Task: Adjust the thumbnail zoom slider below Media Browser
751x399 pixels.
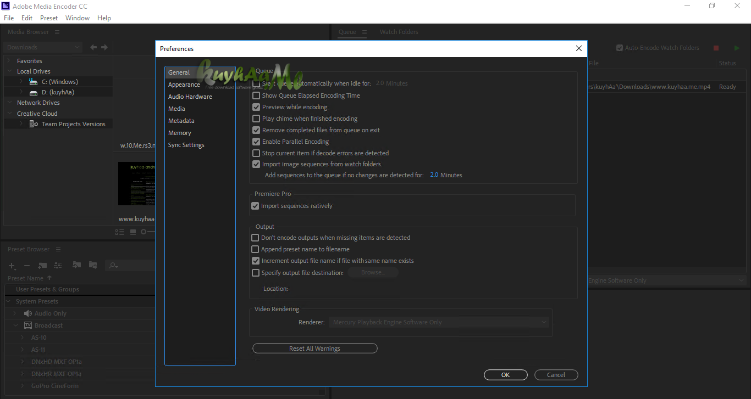Action: coord(143,232)
